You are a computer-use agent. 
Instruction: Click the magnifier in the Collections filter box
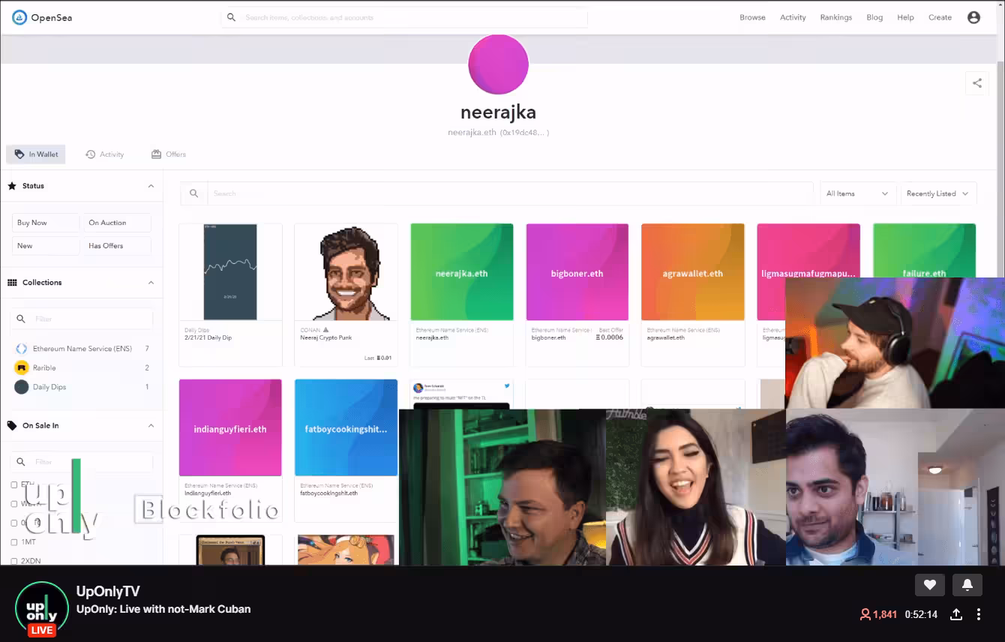[21, 319]
